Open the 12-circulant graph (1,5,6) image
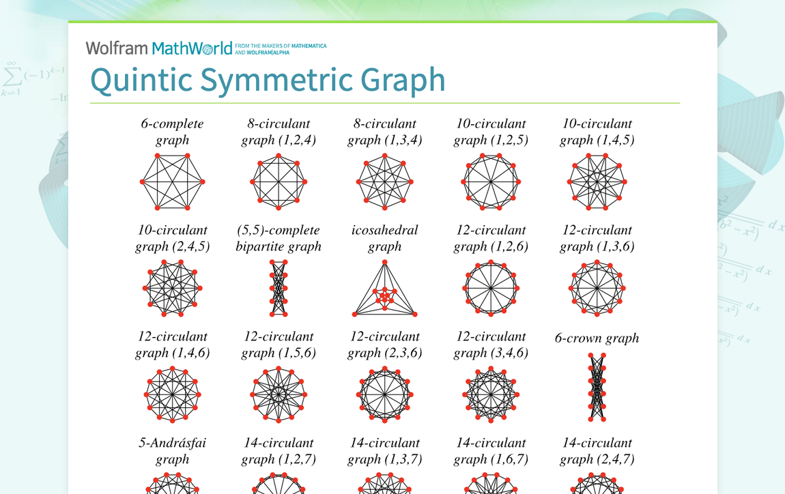The height and width of the screenshot is (494, 785). 278,394
